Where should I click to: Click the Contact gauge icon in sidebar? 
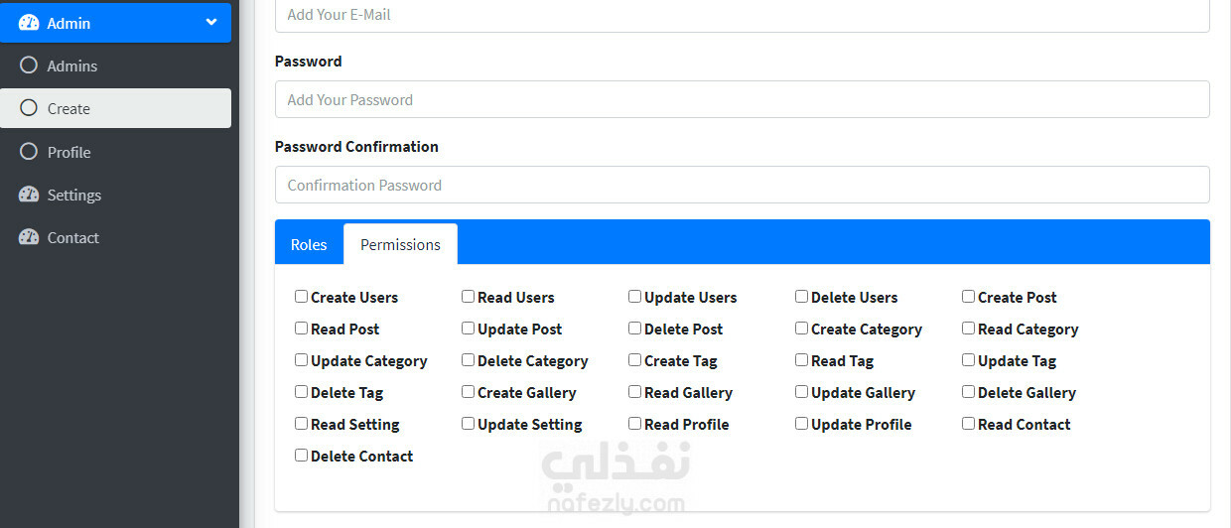[x=29, y=237]
